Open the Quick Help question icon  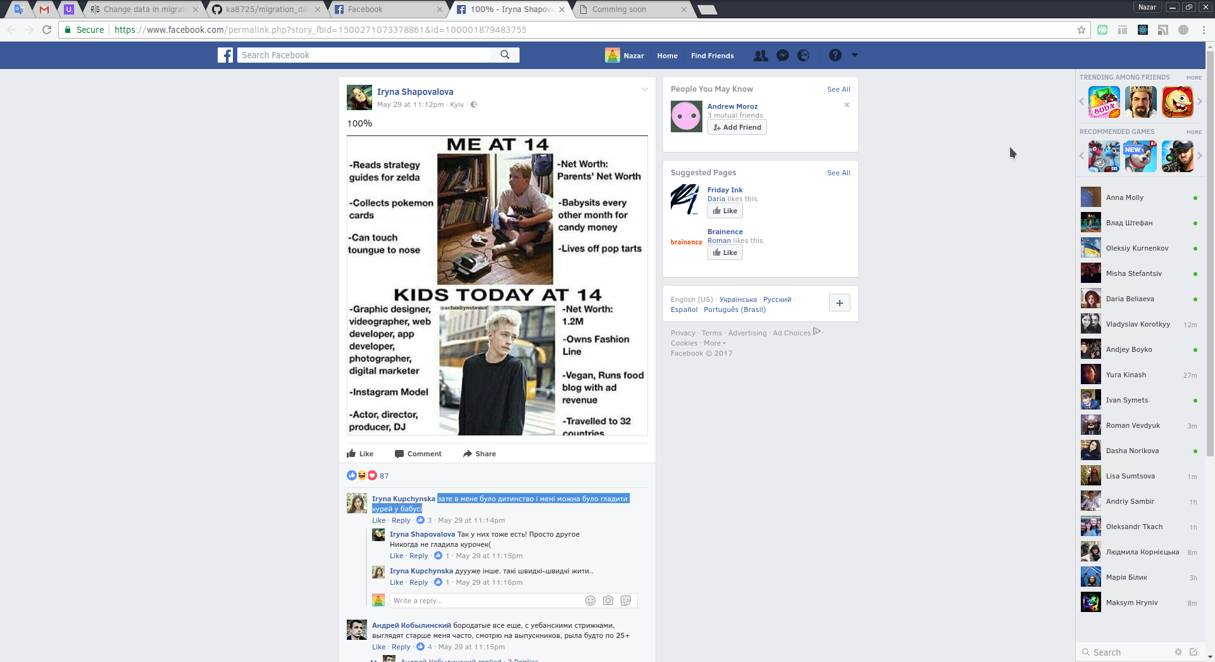coord(835,56)
